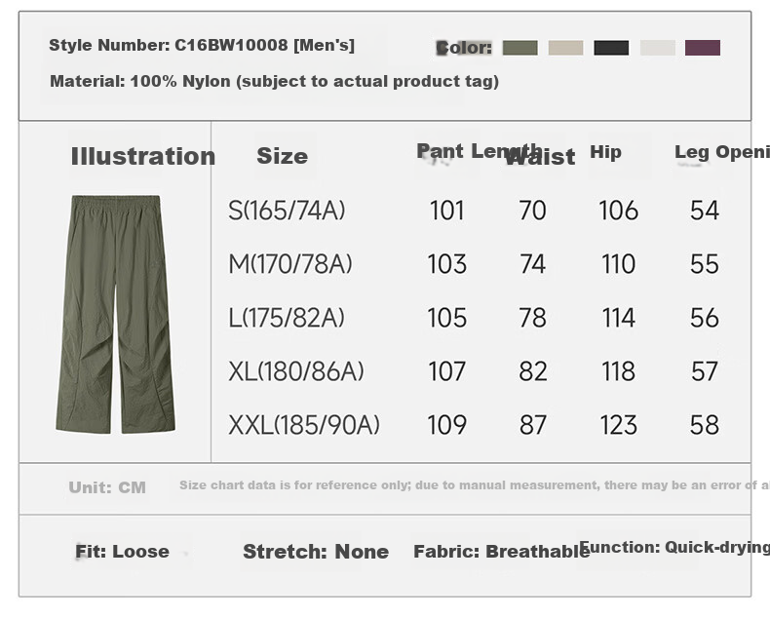Select the beige color swatch
The image size is (770, 619).
pos(565,48)
